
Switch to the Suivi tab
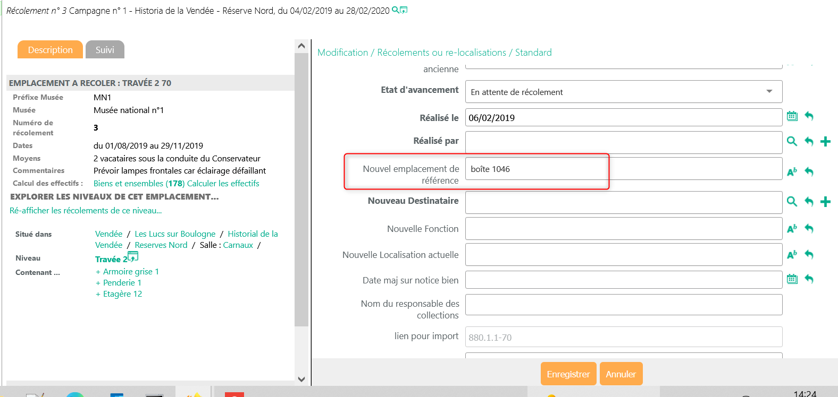click(105, 50)
